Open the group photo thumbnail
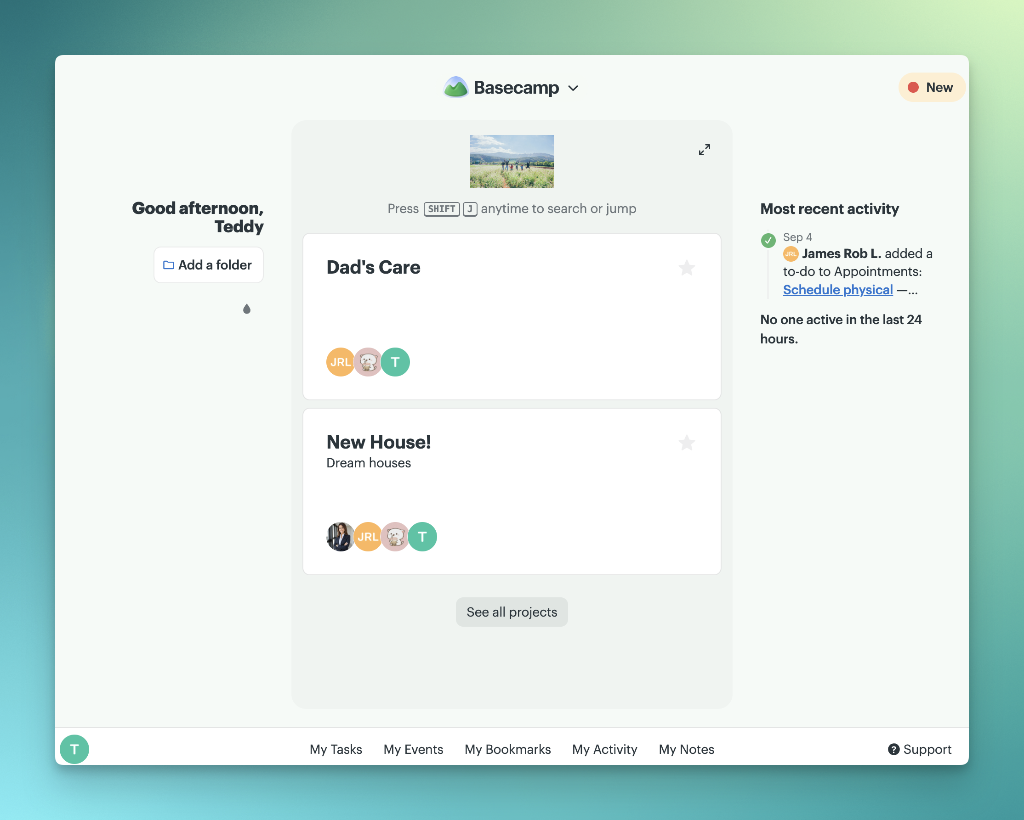 [x=512, y=161]
